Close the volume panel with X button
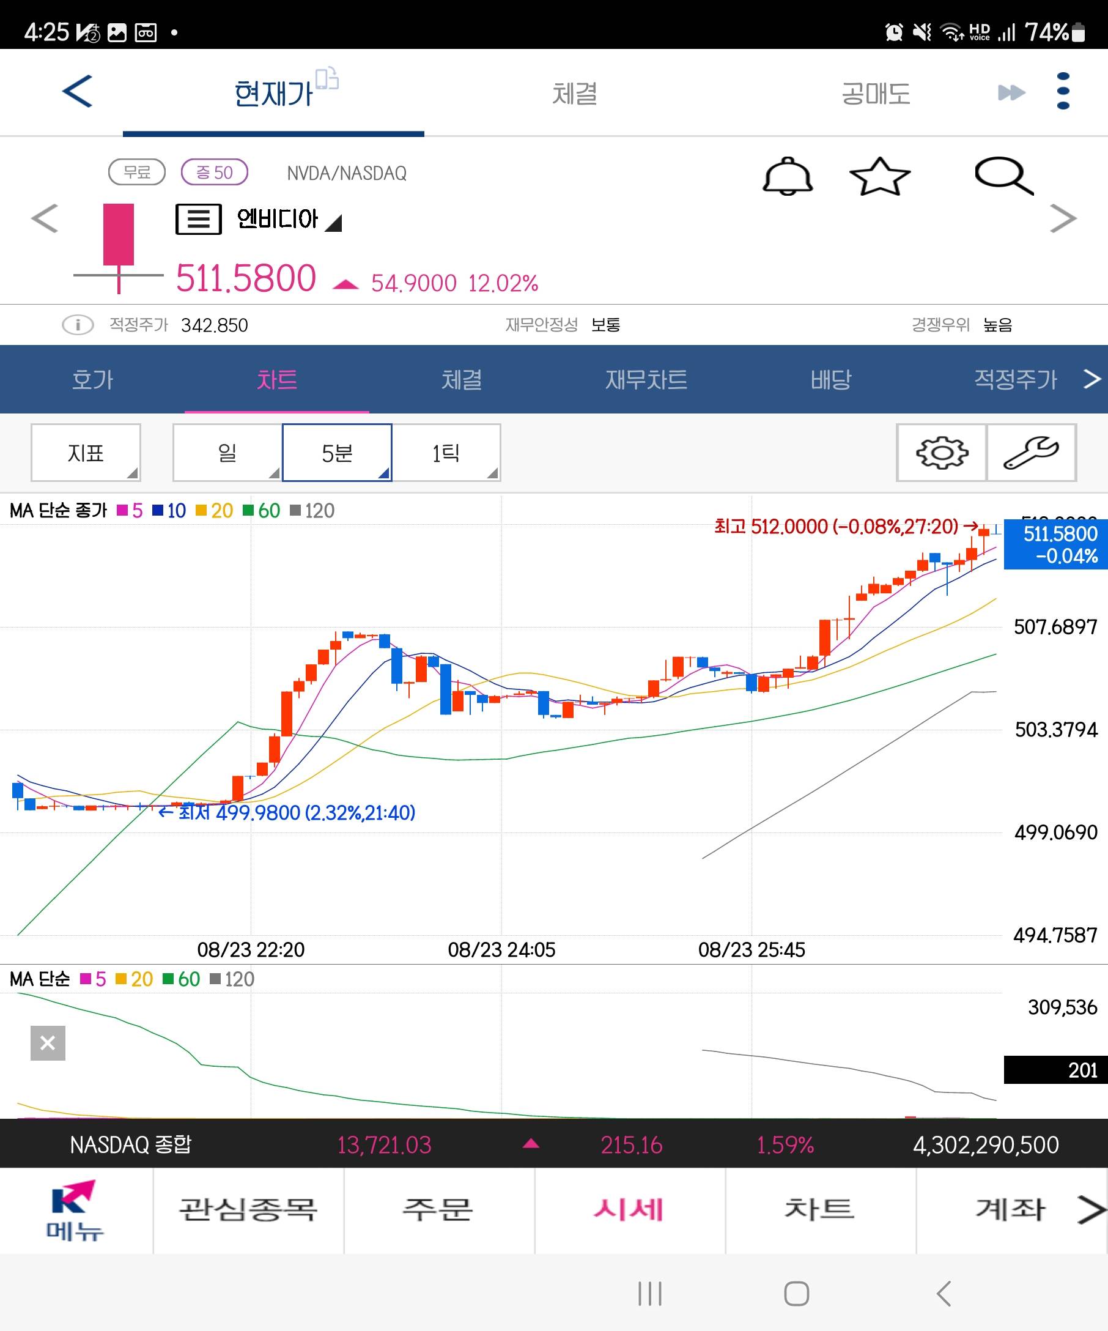This screenshot has height=1331, width=1108. pyautogui.click(x=48, y=1043)
